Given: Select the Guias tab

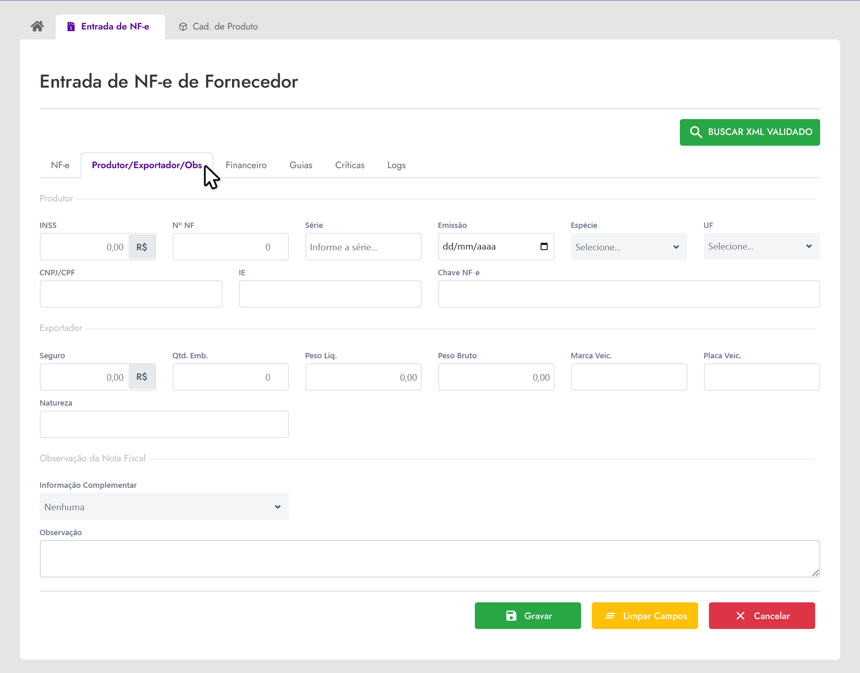Looking at the screenshot, I should click(x=301, y=165).
